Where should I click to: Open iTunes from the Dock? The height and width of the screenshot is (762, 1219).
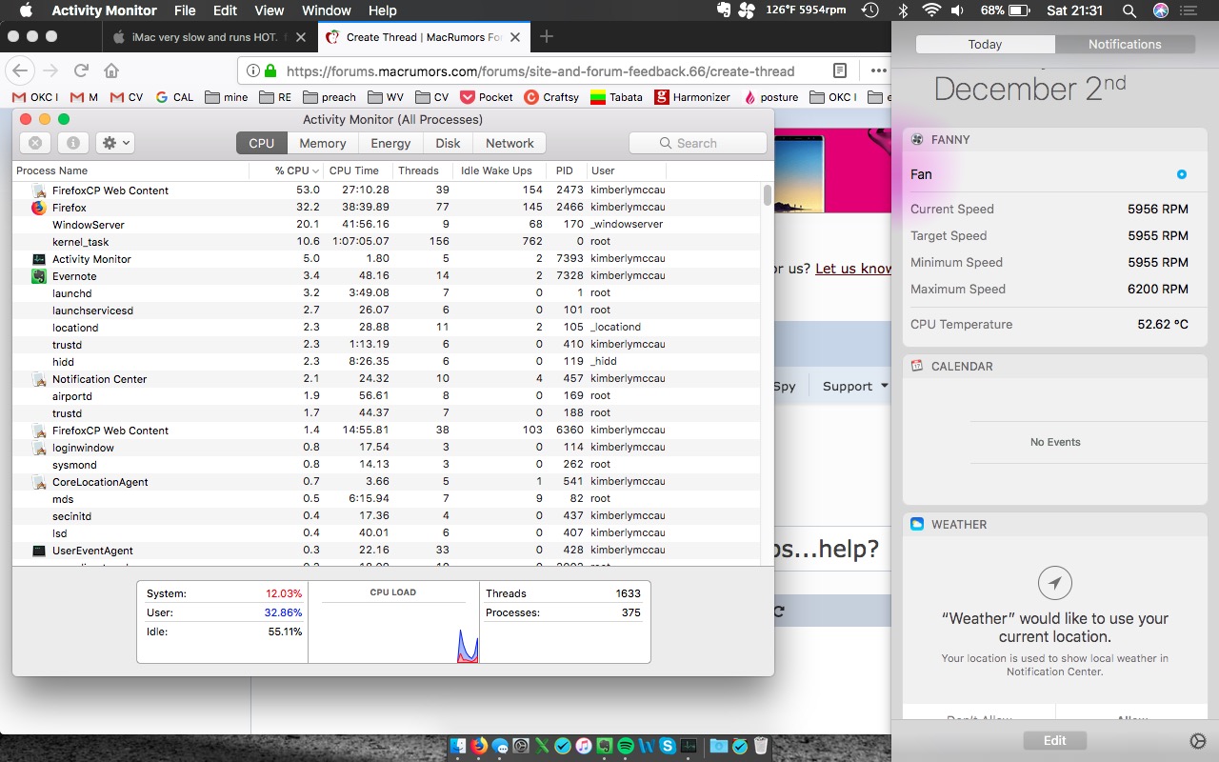point(584,747)
